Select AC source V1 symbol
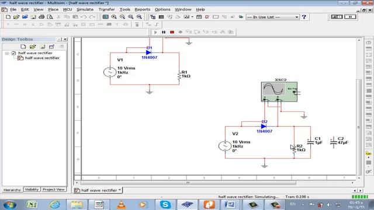 (x=110, y=72)
